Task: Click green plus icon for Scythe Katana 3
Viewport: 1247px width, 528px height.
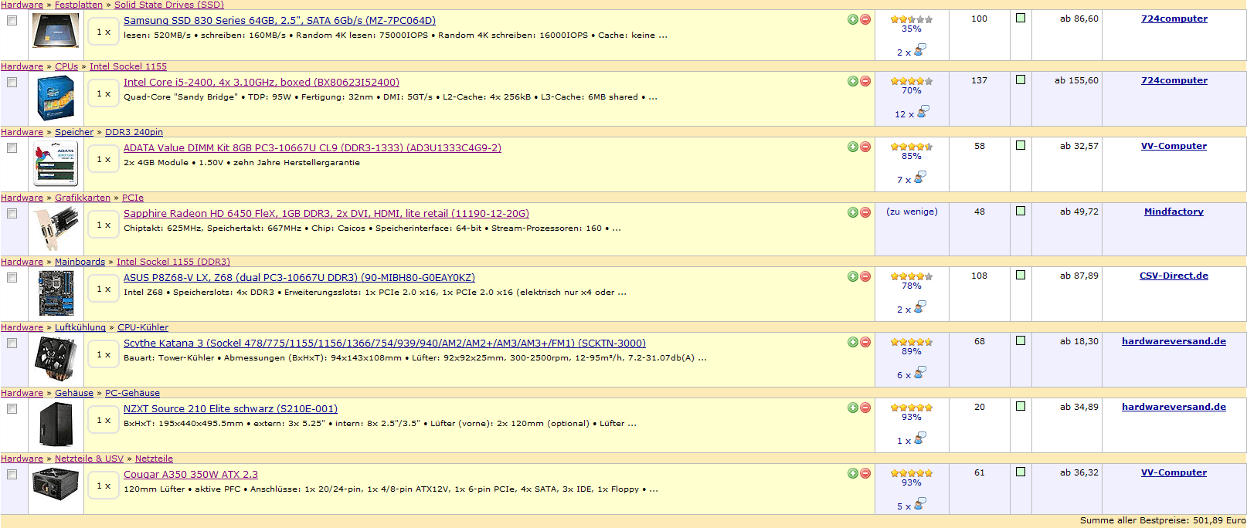Action: click(x=853, y=342)
